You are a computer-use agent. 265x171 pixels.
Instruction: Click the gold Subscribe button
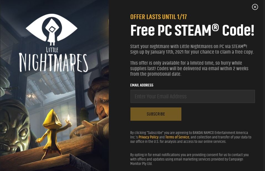click(156, 114)
